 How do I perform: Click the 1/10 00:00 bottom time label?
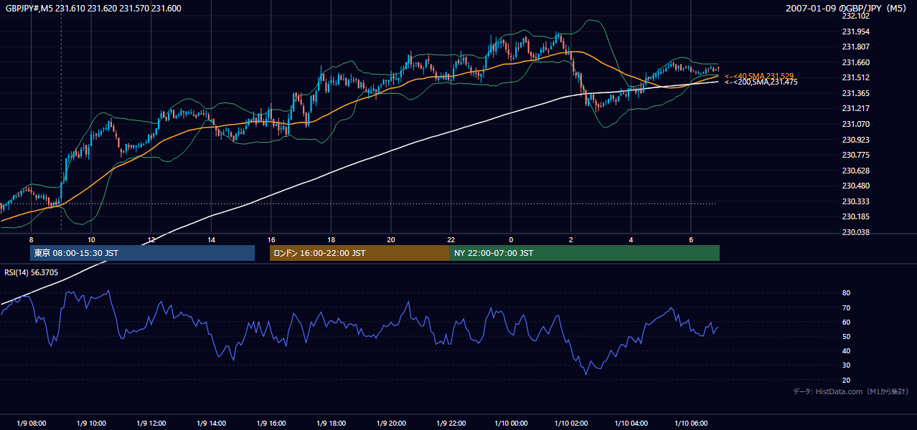511,423
